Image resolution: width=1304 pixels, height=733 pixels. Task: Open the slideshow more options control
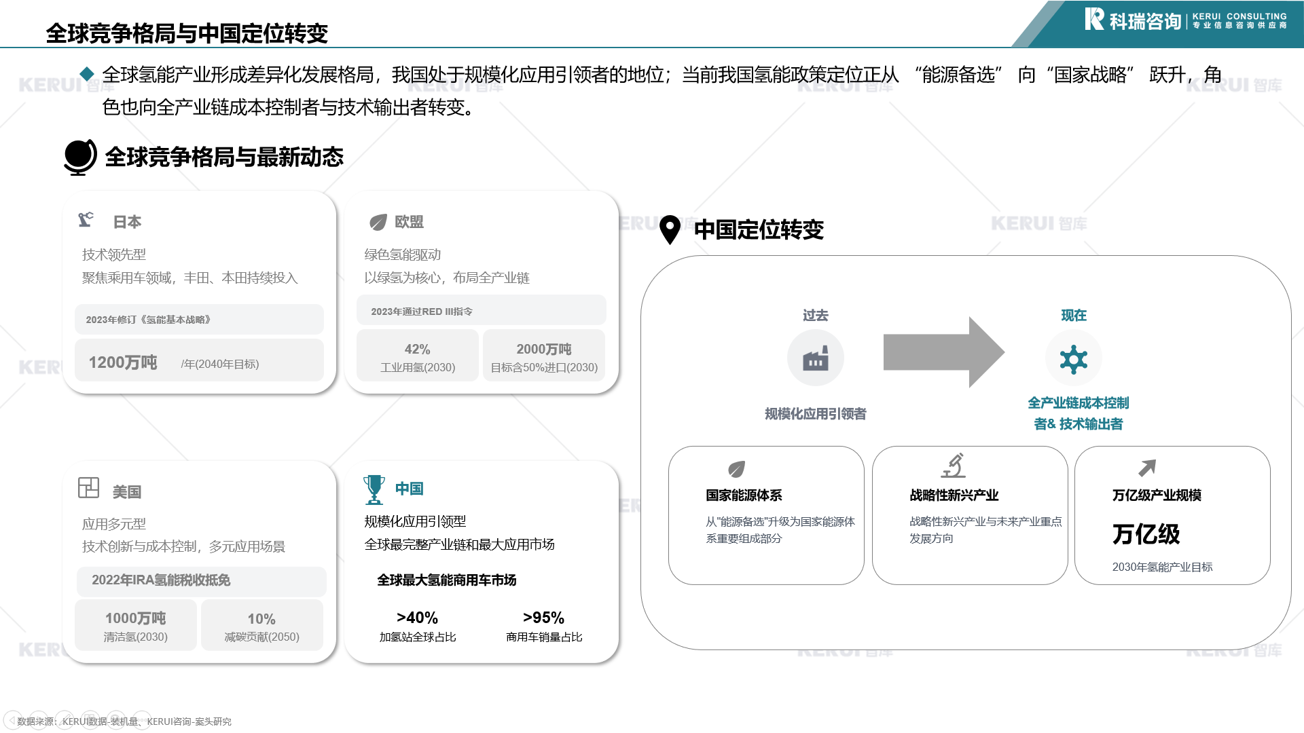pos(141,720)
